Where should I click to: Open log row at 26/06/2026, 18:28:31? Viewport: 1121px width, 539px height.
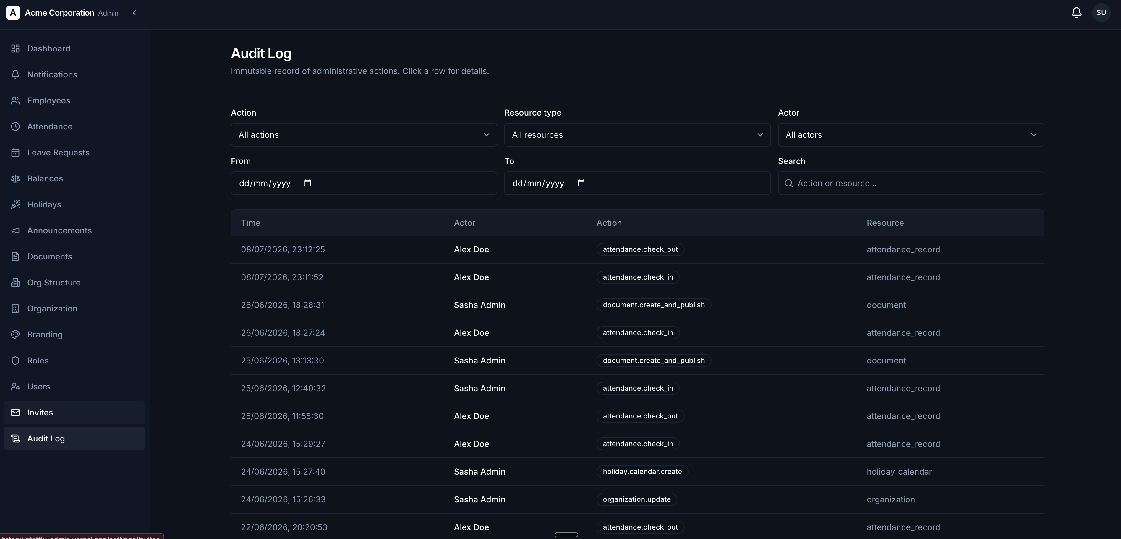(x=637, y=305)
